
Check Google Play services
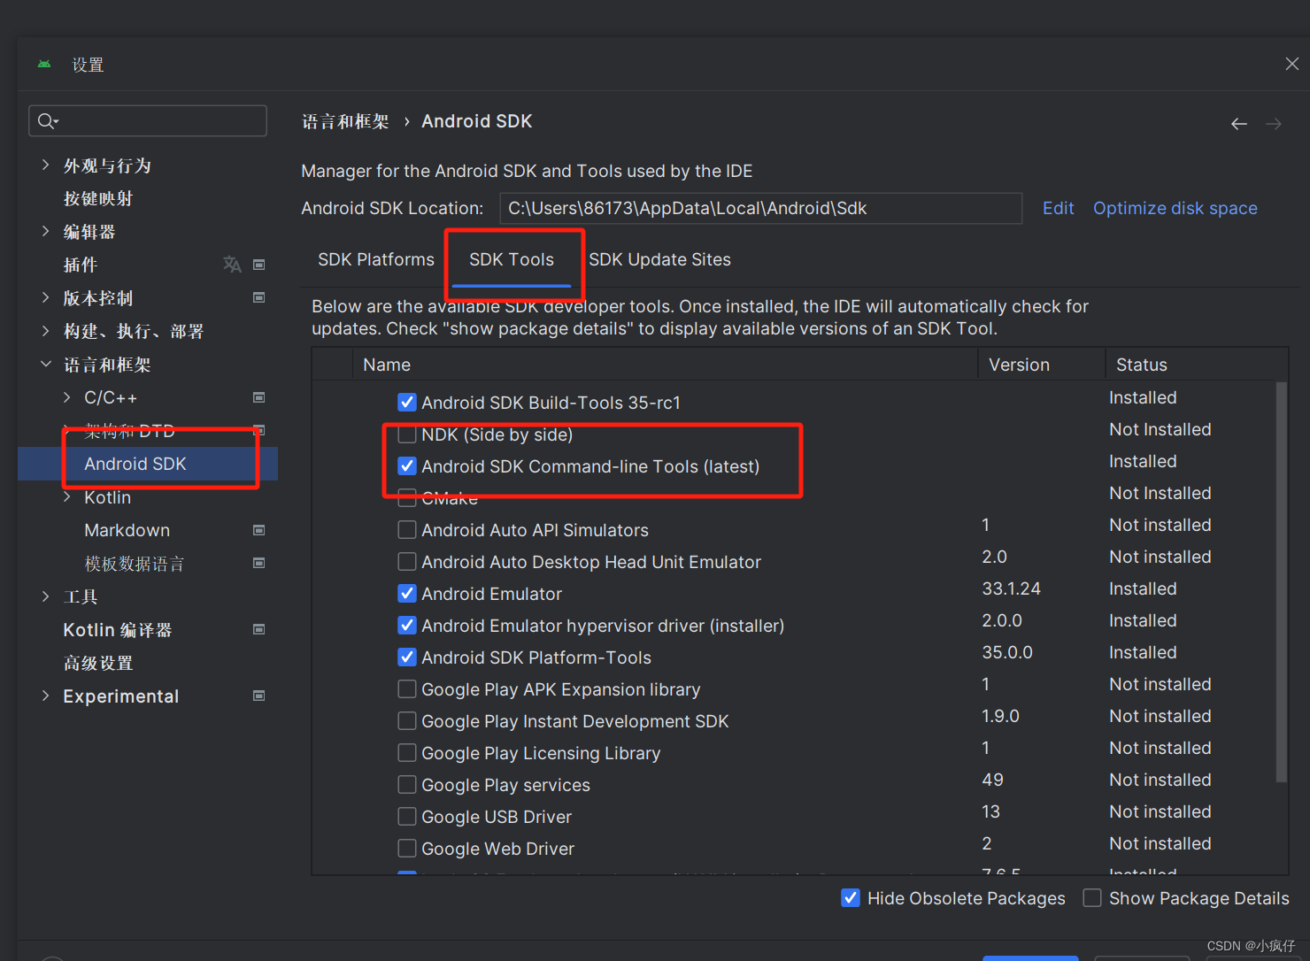(407, 785)
